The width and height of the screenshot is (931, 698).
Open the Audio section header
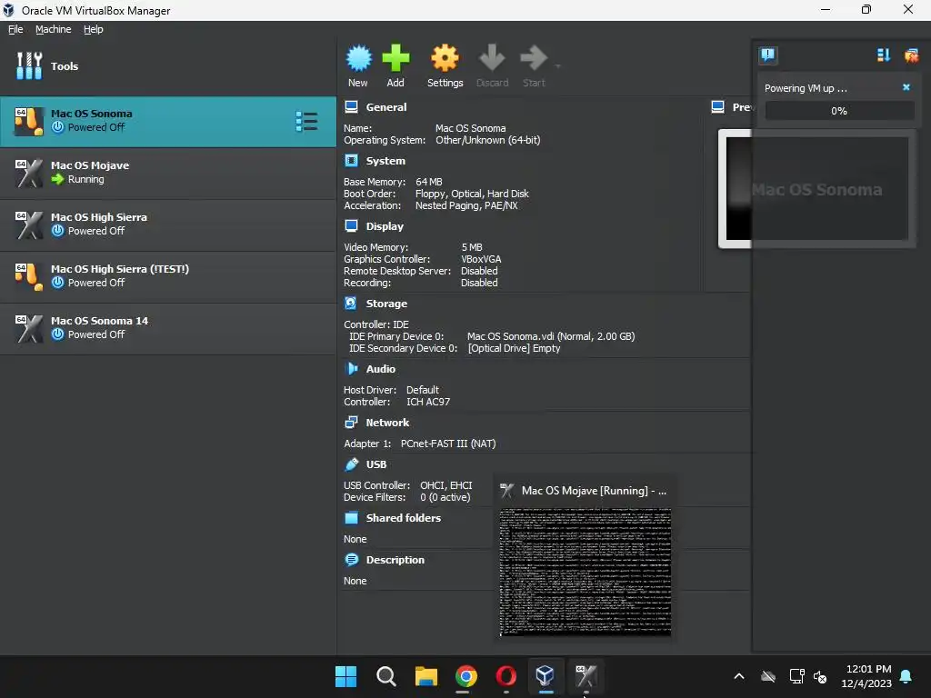tap(381, 369)
